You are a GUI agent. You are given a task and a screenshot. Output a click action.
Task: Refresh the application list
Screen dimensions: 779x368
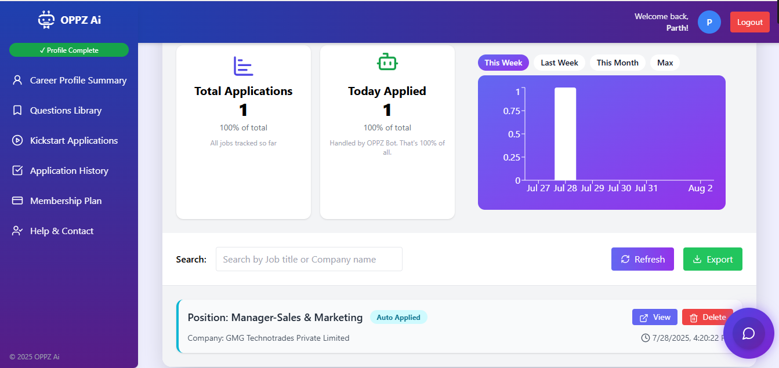click(642, 259)
